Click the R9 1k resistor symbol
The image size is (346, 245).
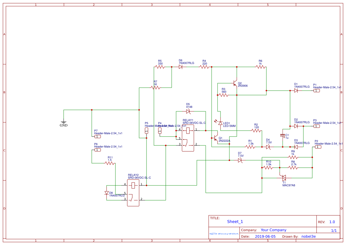(293, 157)
